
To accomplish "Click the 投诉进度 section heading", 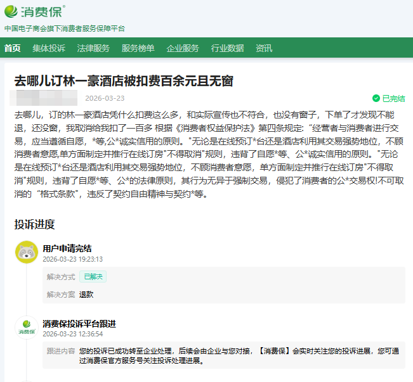I will click(x=35, y=224).
